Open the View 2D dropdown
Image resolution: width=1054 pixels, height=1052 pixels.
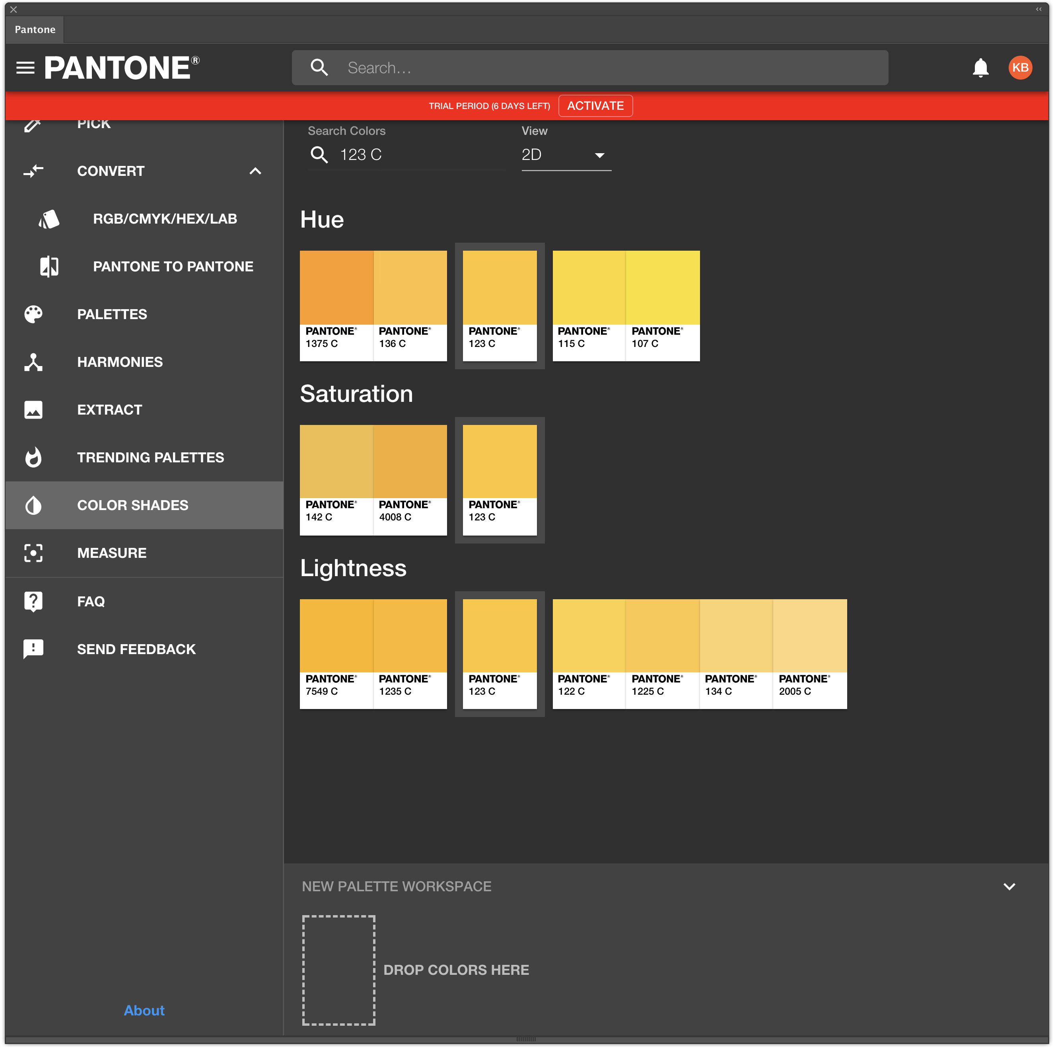pos(566,155)
